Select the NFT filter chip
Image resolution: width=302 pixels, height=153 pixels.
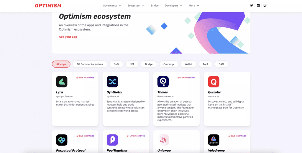[132, 64]
